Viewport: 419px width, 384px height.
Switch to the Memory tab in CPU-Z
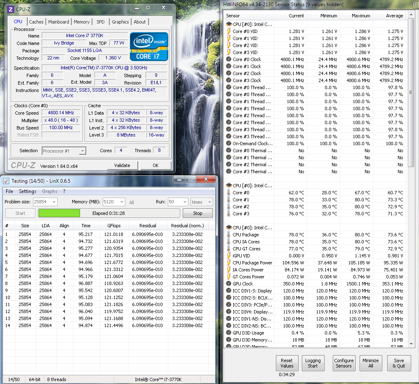pyautogui.click(x=82, y=22)
